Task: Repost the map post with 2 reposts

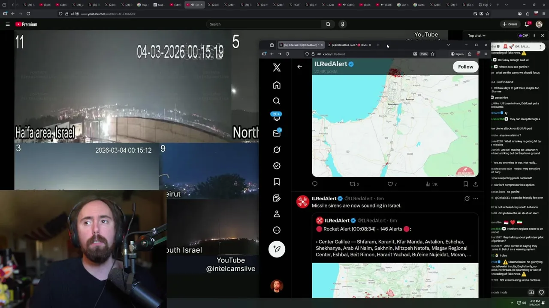Action: click(x=354, y=184)
